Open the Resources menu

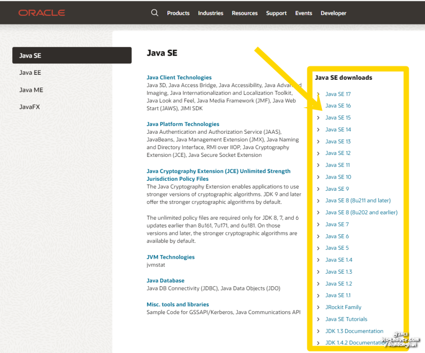point(244,13)
